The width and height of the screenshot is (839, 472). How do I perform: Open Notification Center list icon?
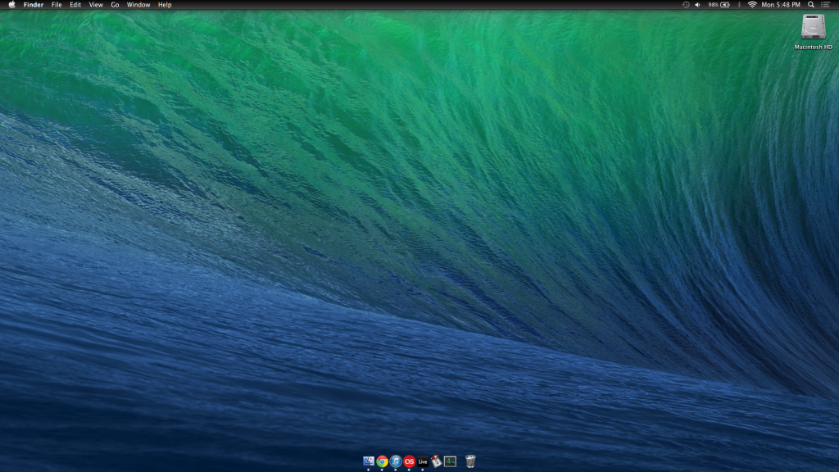(826, 5)
